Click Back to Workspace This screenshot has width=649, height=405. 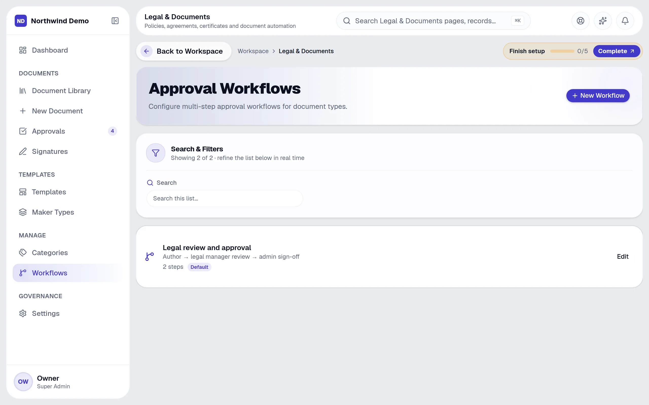tap(184, 51)
